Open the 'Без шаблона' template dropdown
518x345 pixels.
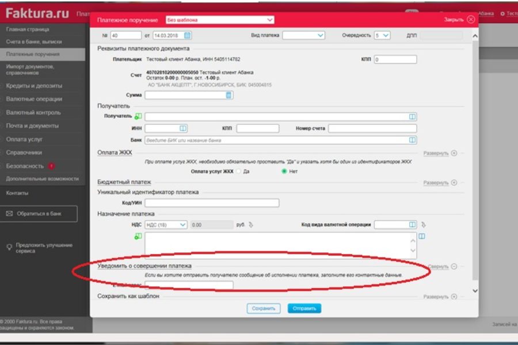(x=211, y=20)
